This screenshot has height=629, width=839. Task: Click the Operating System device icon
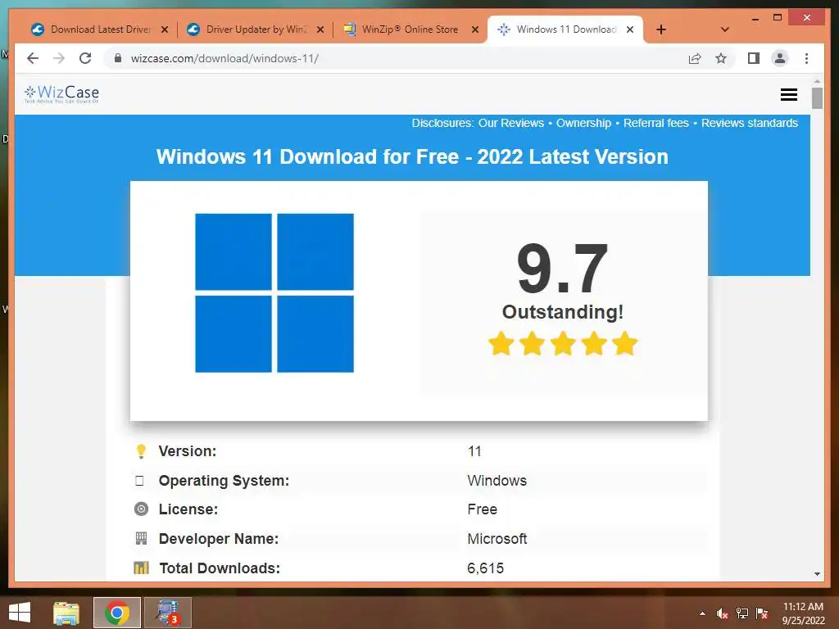[x=139, y=480]
